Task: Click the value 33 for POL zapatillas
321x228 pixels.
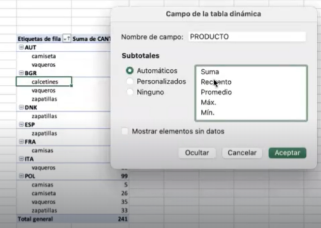Action: coord(124,210)
